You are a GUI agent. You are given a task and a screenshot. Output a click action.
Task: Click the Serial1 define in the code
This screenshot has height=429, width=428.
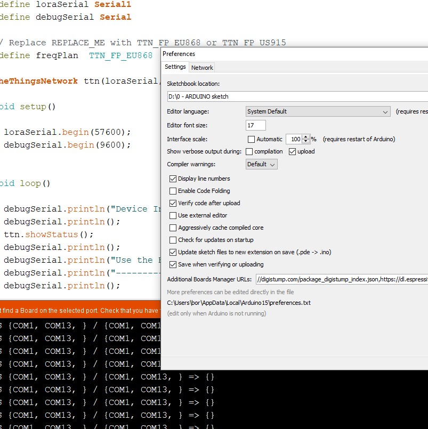point(113,4)
